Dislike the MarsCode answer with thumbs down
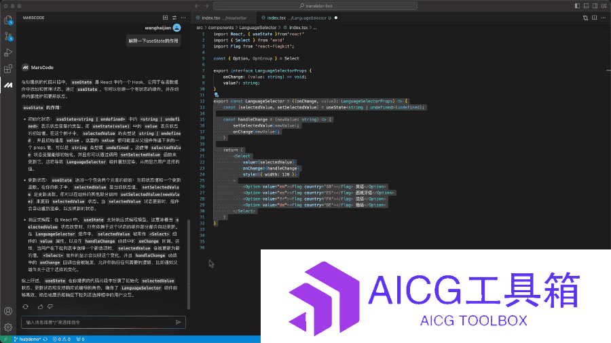This screenshot has height=343, width=611. [50, 306]
